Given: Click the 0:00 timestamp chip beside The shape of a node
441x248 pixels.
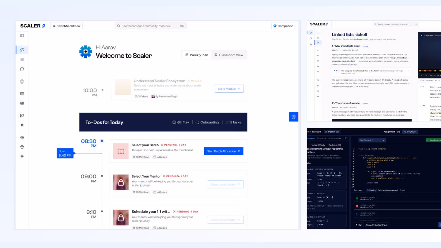Looking at the screenshot, I should pos(365,103).
